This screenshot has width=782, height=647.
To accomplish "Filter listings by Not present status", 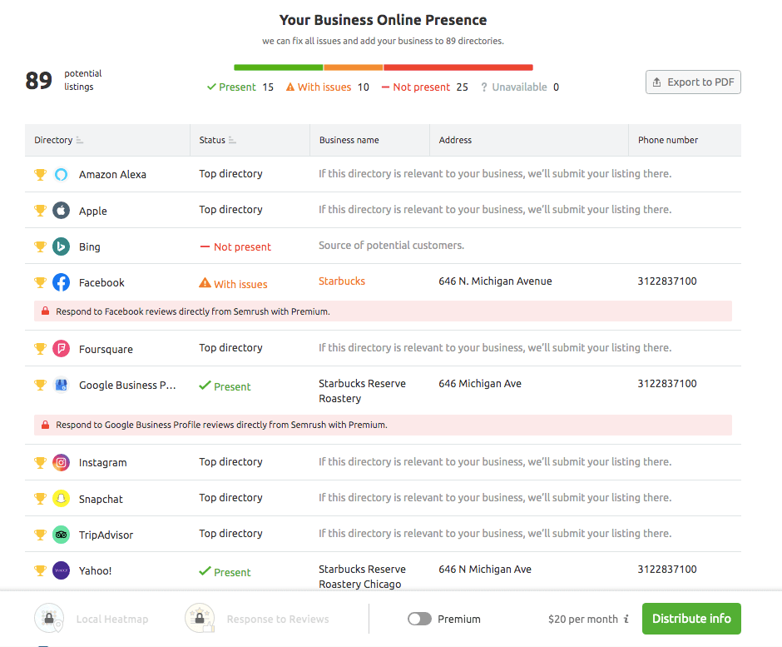I will point(425,87).
